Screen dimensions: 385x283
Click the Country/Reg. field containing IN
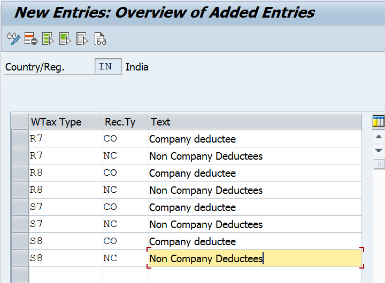click(108, 66)
